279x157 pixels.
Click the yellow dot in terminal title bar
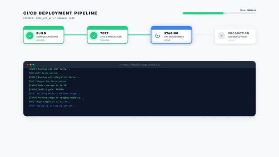click(30, 65)
